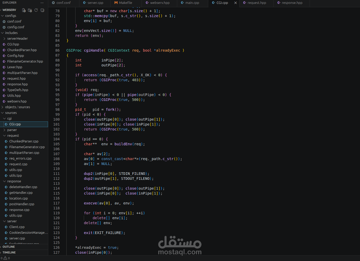
Task: Click the gear icon beside config.conf file
Action: coord(4,27)
